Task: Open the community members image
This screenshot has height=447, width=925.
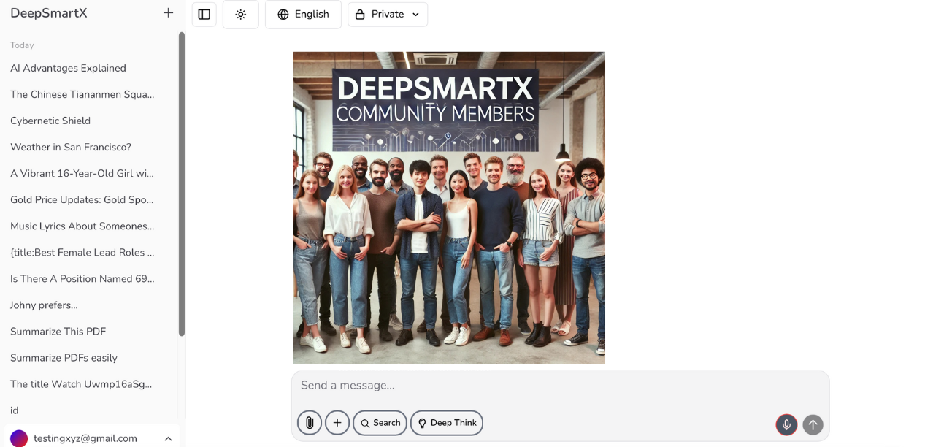Action: point(448,207)
